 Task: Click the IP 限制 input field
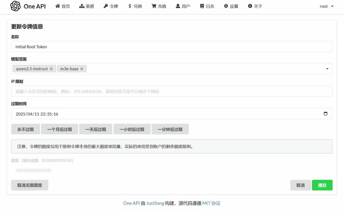[171, 91]
